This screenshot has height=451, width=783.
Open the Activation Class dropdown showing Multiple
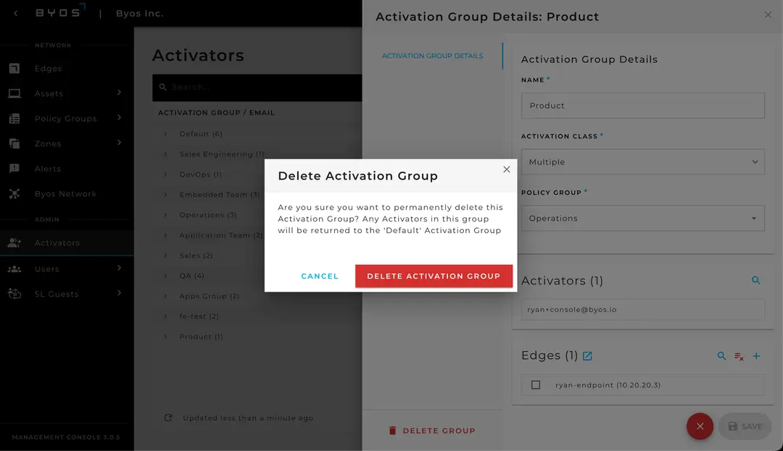(642, 162)
